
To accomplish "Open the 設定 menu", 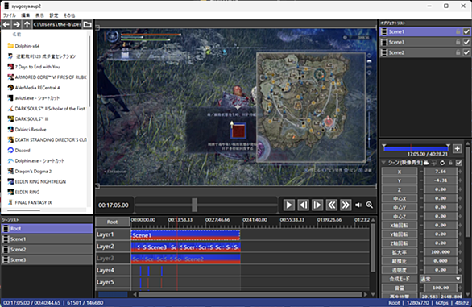I will (54, 15).
